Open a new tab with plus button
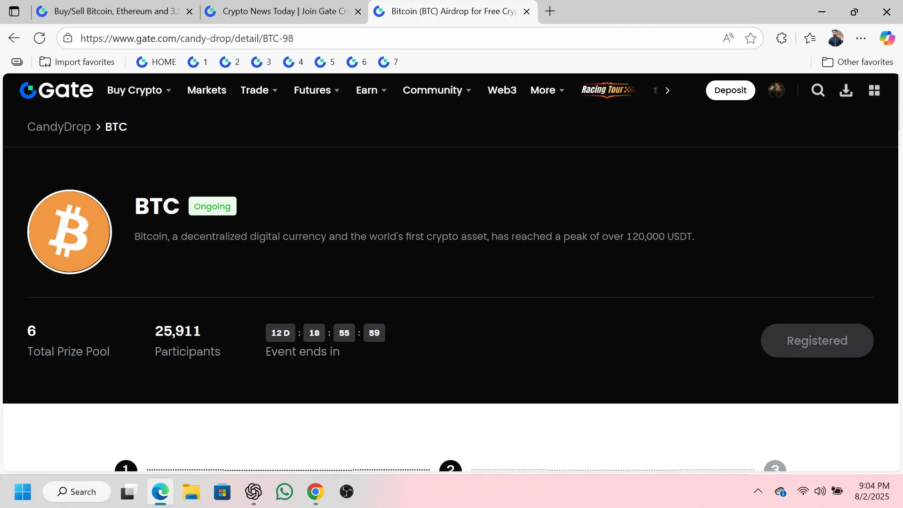This screenshot has width=903, height=508. (550, 11)
